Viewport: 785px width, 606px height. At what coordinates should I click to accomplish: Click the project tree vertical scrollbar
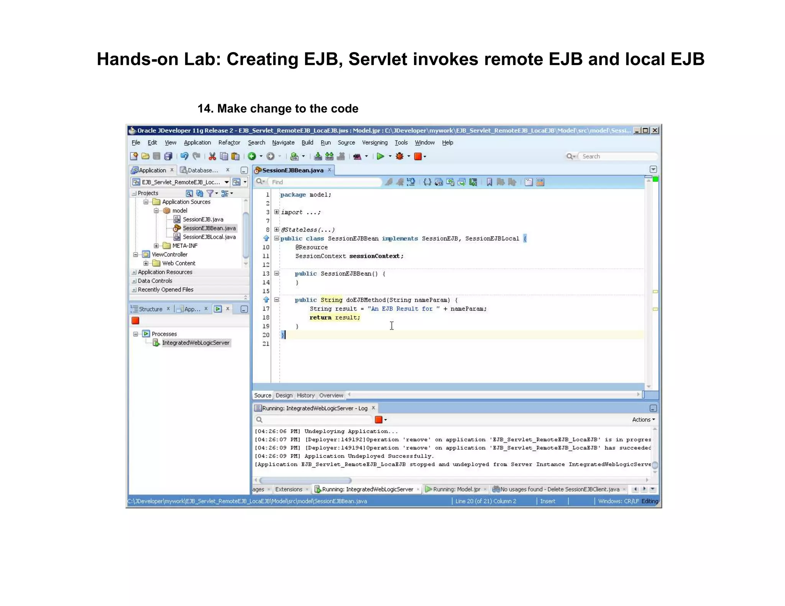246,236
